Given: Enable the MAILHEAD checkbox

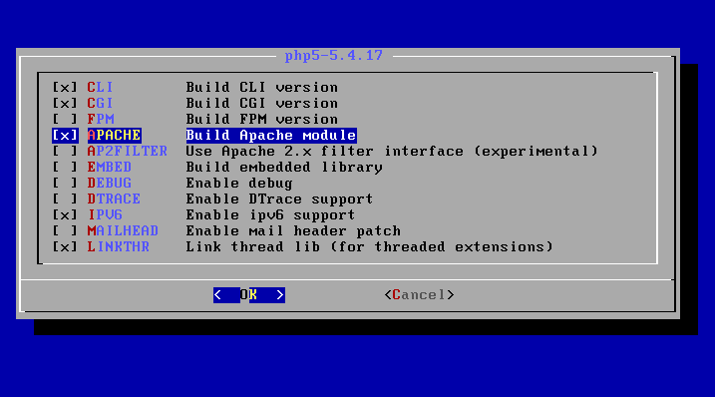Looking at the screenshot, I should [x=65, y=230].
